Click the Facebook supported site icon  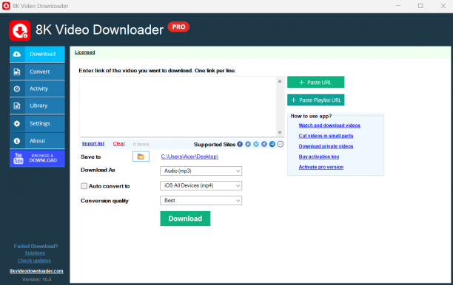(240, 144)
